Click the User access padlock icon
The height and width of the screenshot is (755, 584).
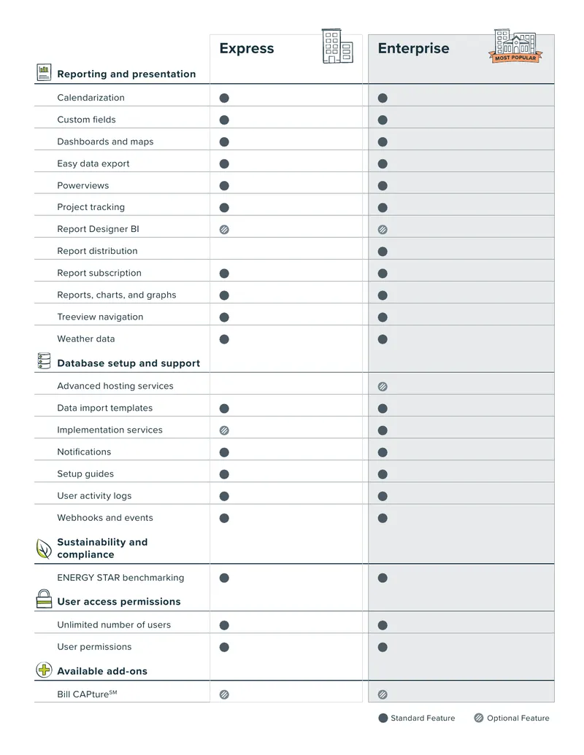pyautogui.click(x=44, y=599)
